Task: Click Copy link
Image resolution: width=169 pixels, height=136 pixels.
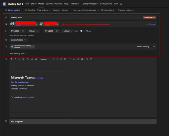Action: (x=30, y=10)
